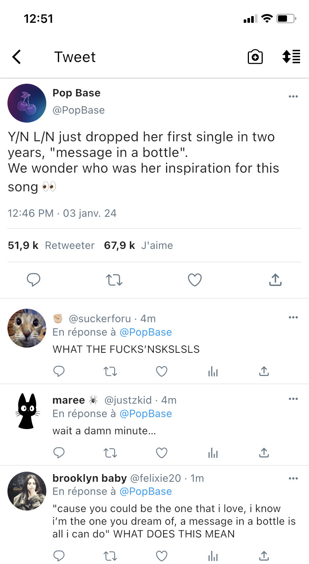The width and height of the screenshot is (309, 564).
Task: View analytics for the @suckerforu reply
Action: click(213, 371)
